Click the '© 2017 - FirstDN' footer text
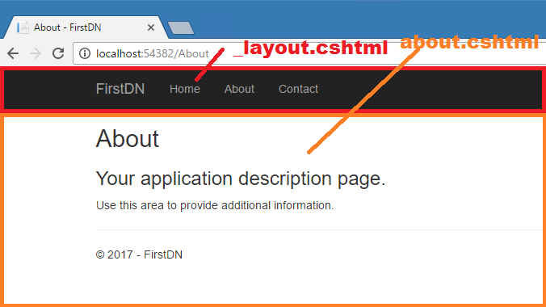The width and height of the screenshot is (546, 307). pos(139,254)
